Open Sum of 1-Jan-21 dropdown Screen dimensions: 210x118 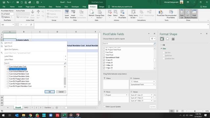[152, 95]
